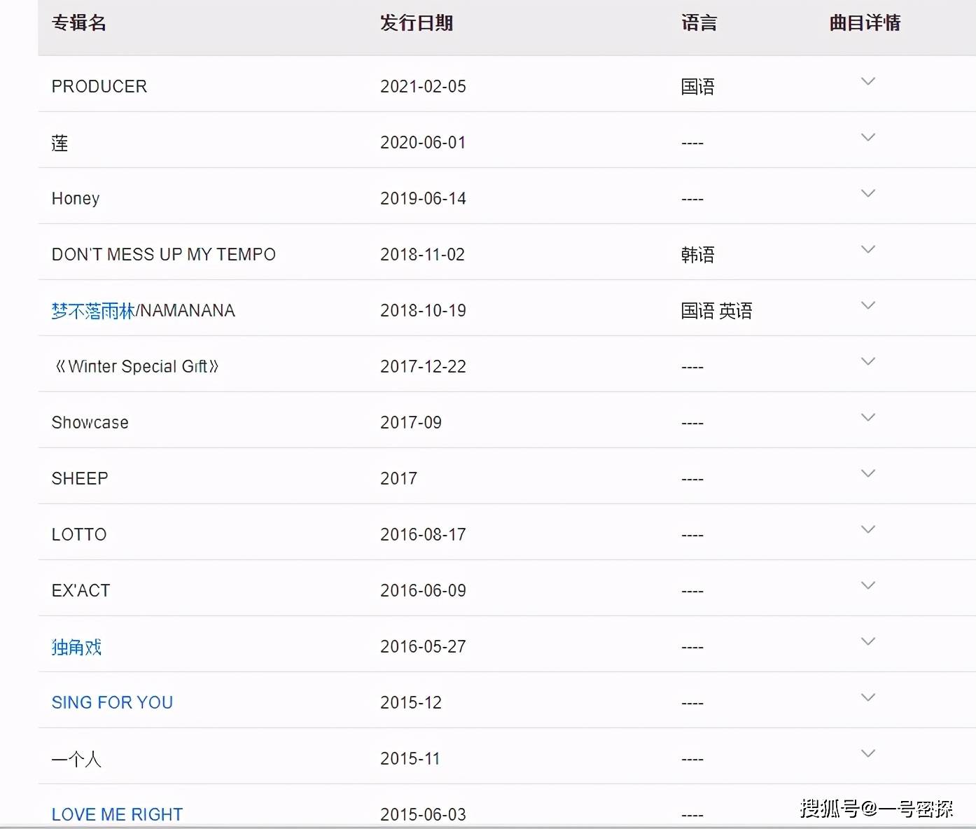Open the SING FOR YOU album link

[112, 702]
